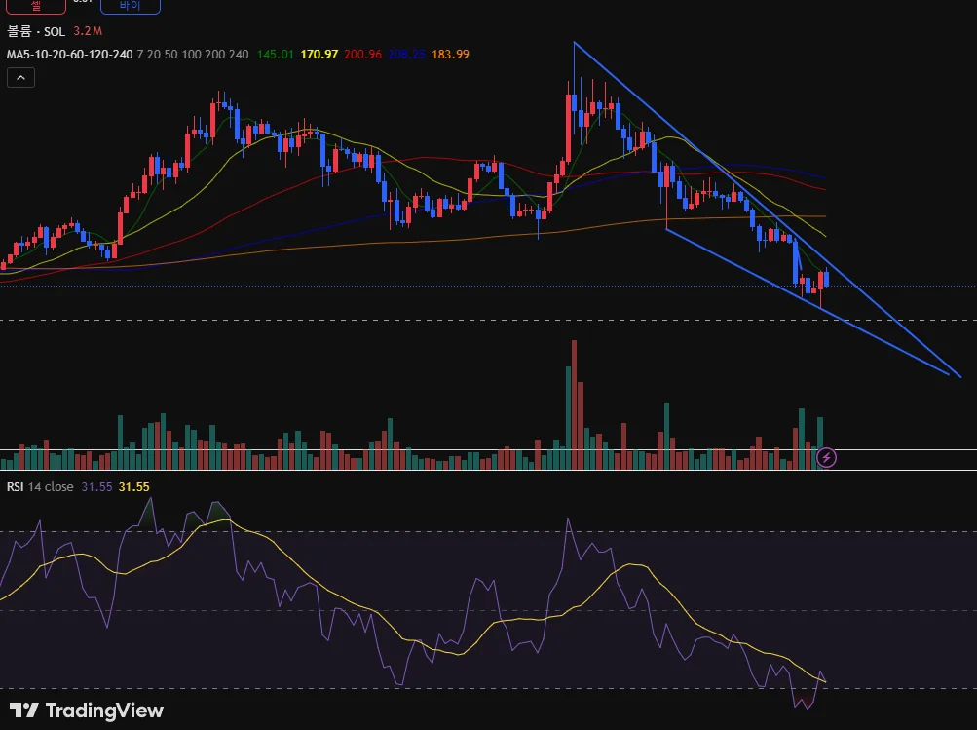Click the volume value 3.2 M
Screen dimensions: 977x730
click(88, 31)
